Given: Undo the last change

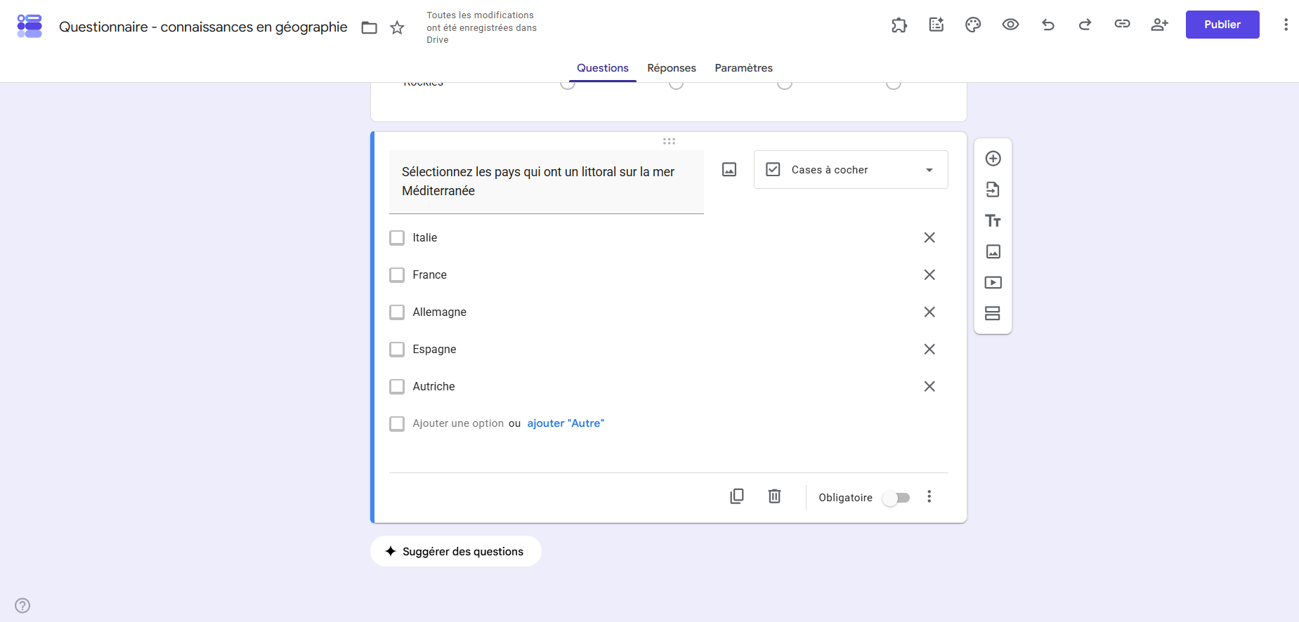Looking at the screenshot, I should pyautogui.click(x=1047, y=25).
